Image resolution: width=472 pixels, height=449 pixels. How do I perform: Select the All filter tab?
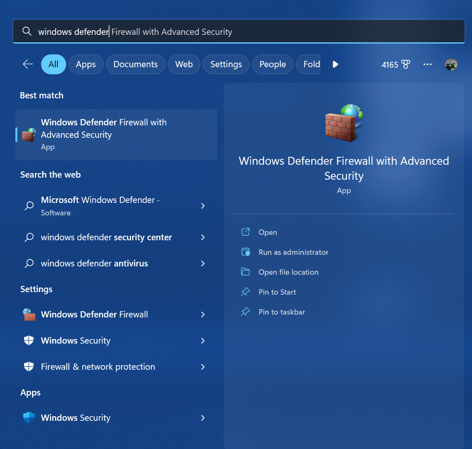click(x=53, y=64)
